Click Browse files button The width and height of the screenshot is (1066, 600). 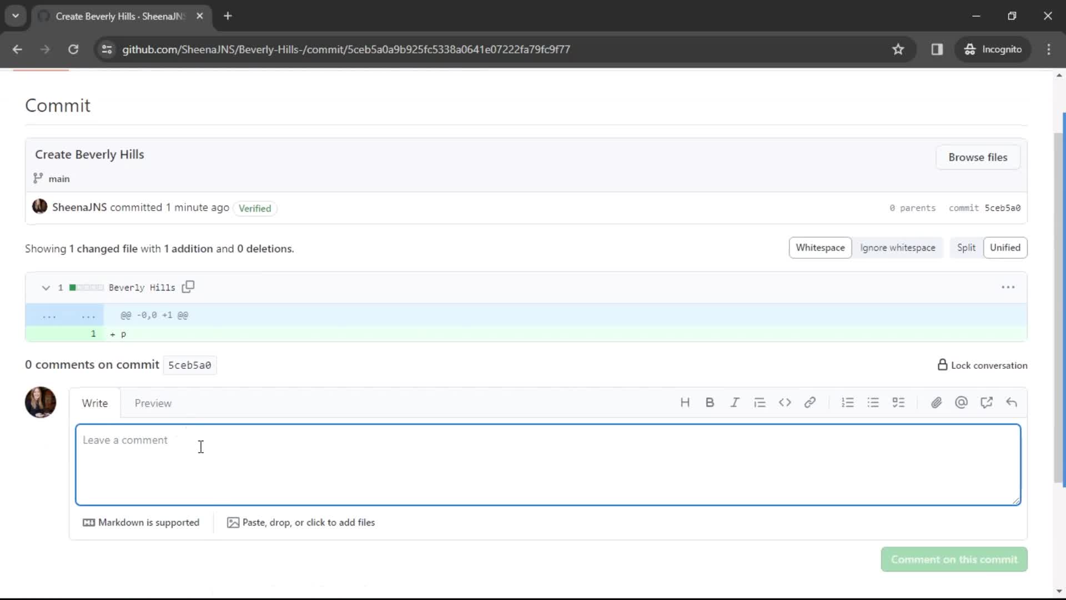pyautogui.click(x=978, y=157)
